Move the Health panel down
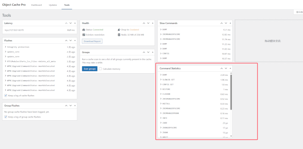 148,23
